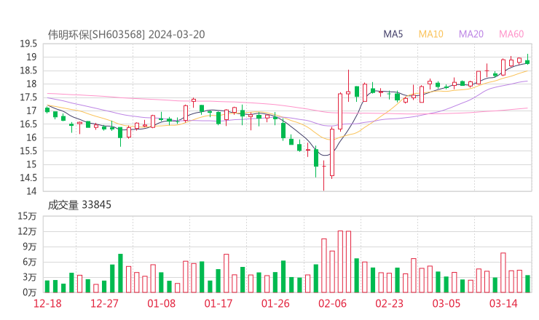Image resolution: width=539 pixels, height=320 pixels.
Task: Click the 成交量 33845 volume label
Action: (79, 205)
